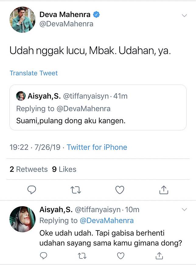Screen dimensions: 196x265
Task: Click the Translate Tweet link
Action: pos(33,73)
